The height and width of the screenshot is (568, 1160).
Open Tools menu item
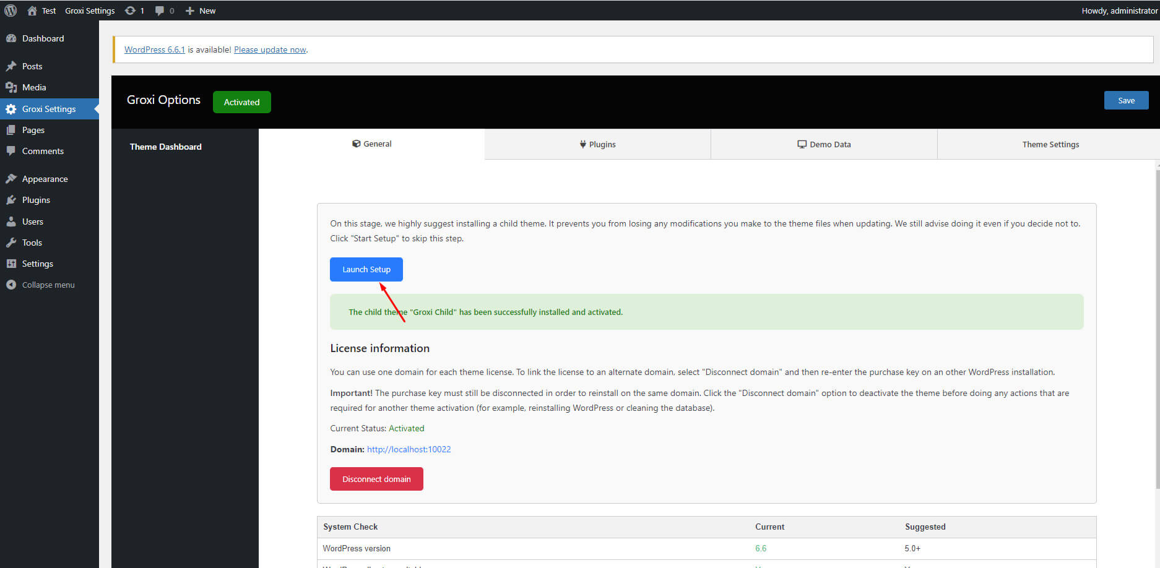pyautogui.click(x=50, y=243)
